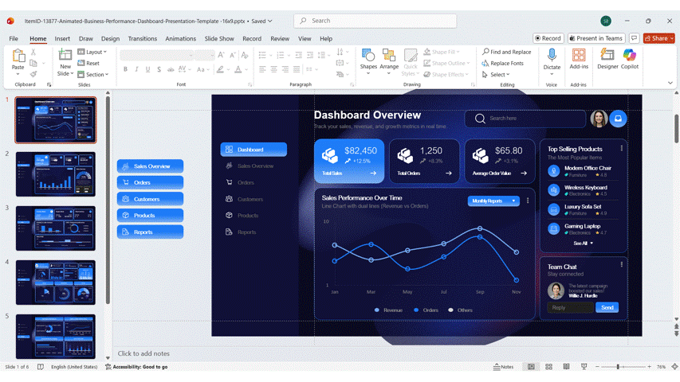
Task: Expand the Section dropdown
Action: (92, 75)
